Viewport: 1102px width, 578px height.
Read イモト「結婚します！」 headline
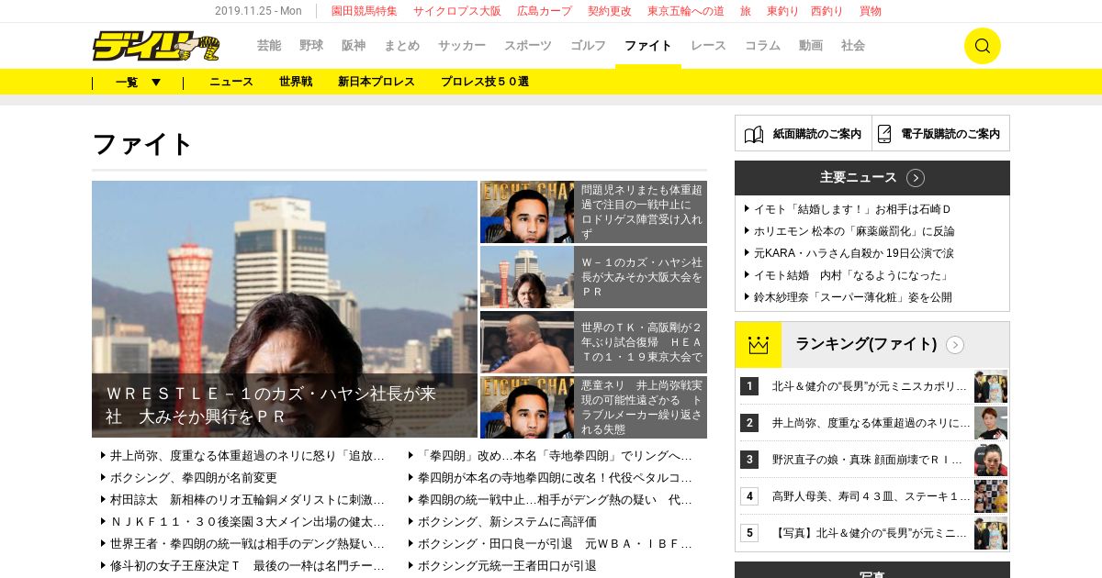tap(853, 209)
